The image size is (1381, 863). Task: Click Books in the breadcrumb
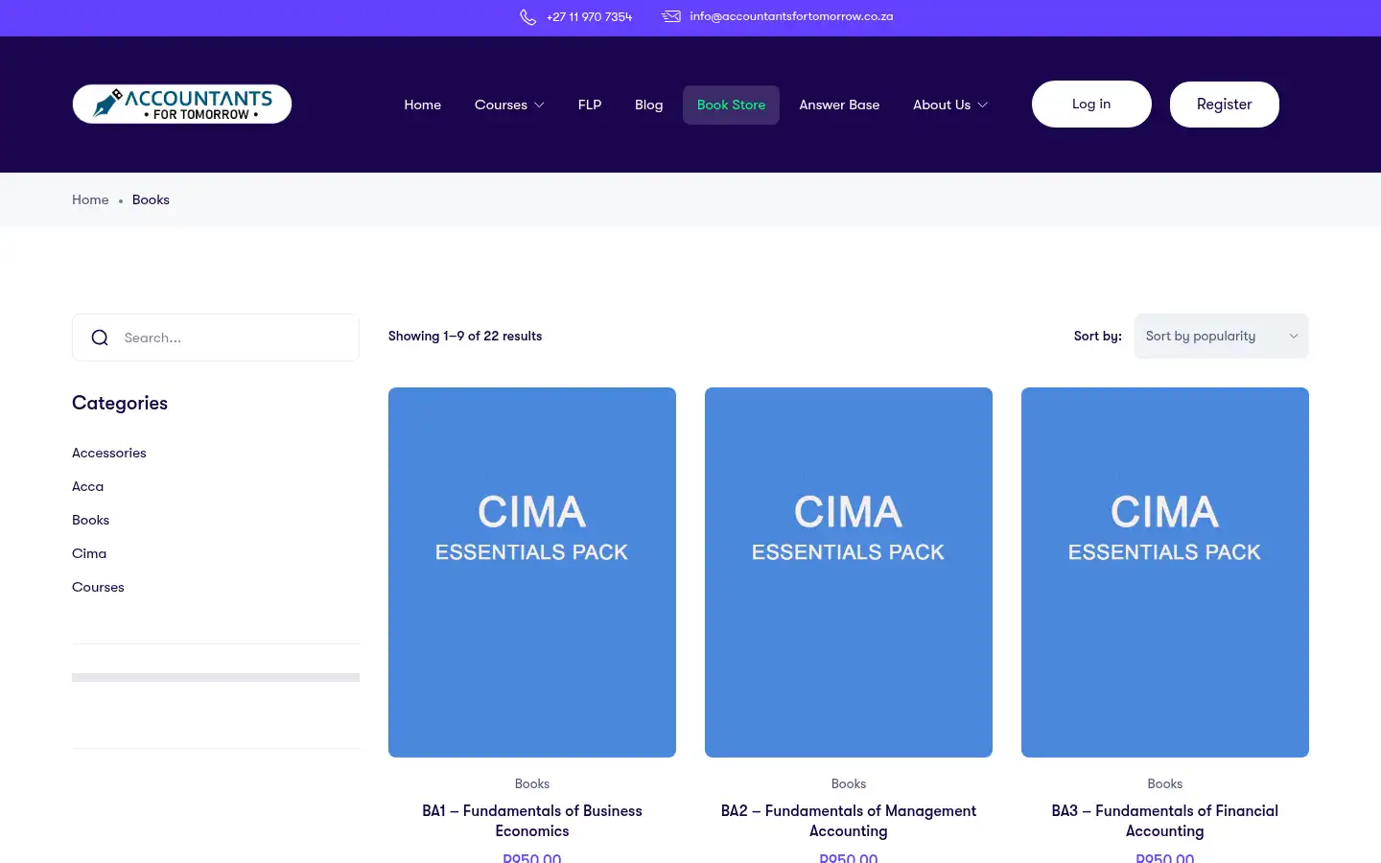click(x=151, y=199)
